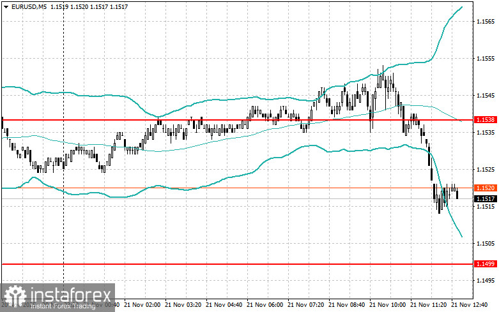Click the 1.1515 price axis label
Screen dimensions: 499x312
coord(486,207)
